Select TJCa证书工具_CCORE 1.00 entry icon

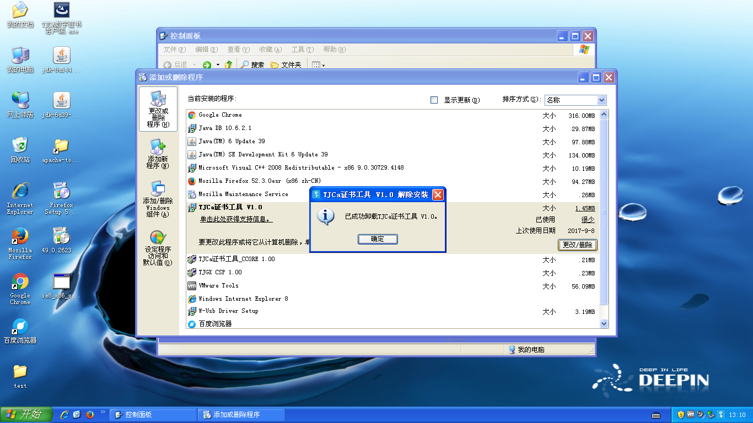192,259
